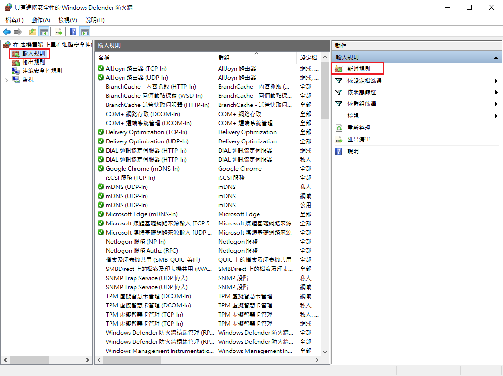
Task: Click the app icon in the title bar
Action: (8, 7)
